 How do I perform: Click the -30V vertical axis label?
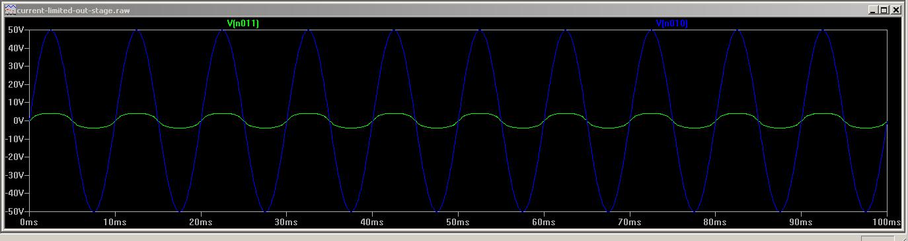click(x=14, y=176)
